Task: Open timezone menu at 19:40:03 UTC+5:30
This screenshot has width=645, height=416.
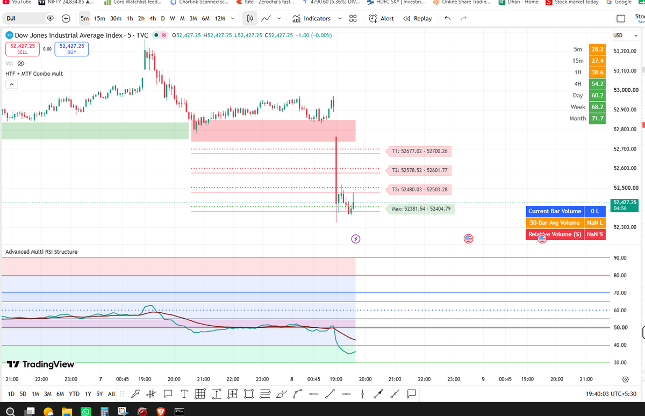Action: pos(611,393)
